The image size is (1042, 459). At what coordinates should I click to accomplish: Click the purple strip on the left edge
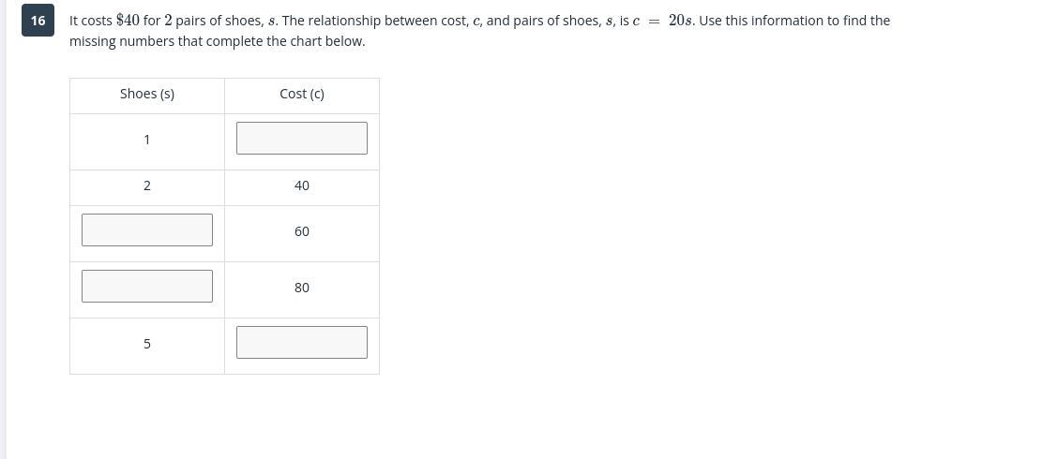click(3, 229)
